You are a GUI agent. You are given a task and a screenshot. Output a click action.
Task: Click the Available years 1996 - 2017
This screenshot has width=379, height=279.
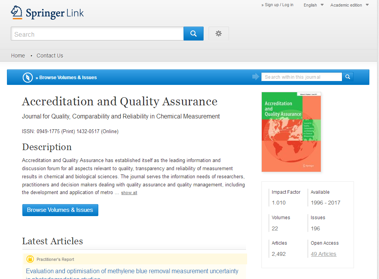point(325,203)
